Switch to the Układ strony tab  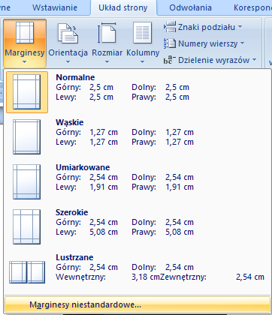click(x=123, y=7)
